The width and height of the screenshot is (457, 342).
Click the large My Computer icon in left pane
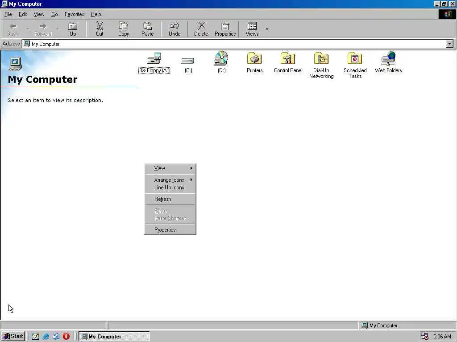click(15, 64)
